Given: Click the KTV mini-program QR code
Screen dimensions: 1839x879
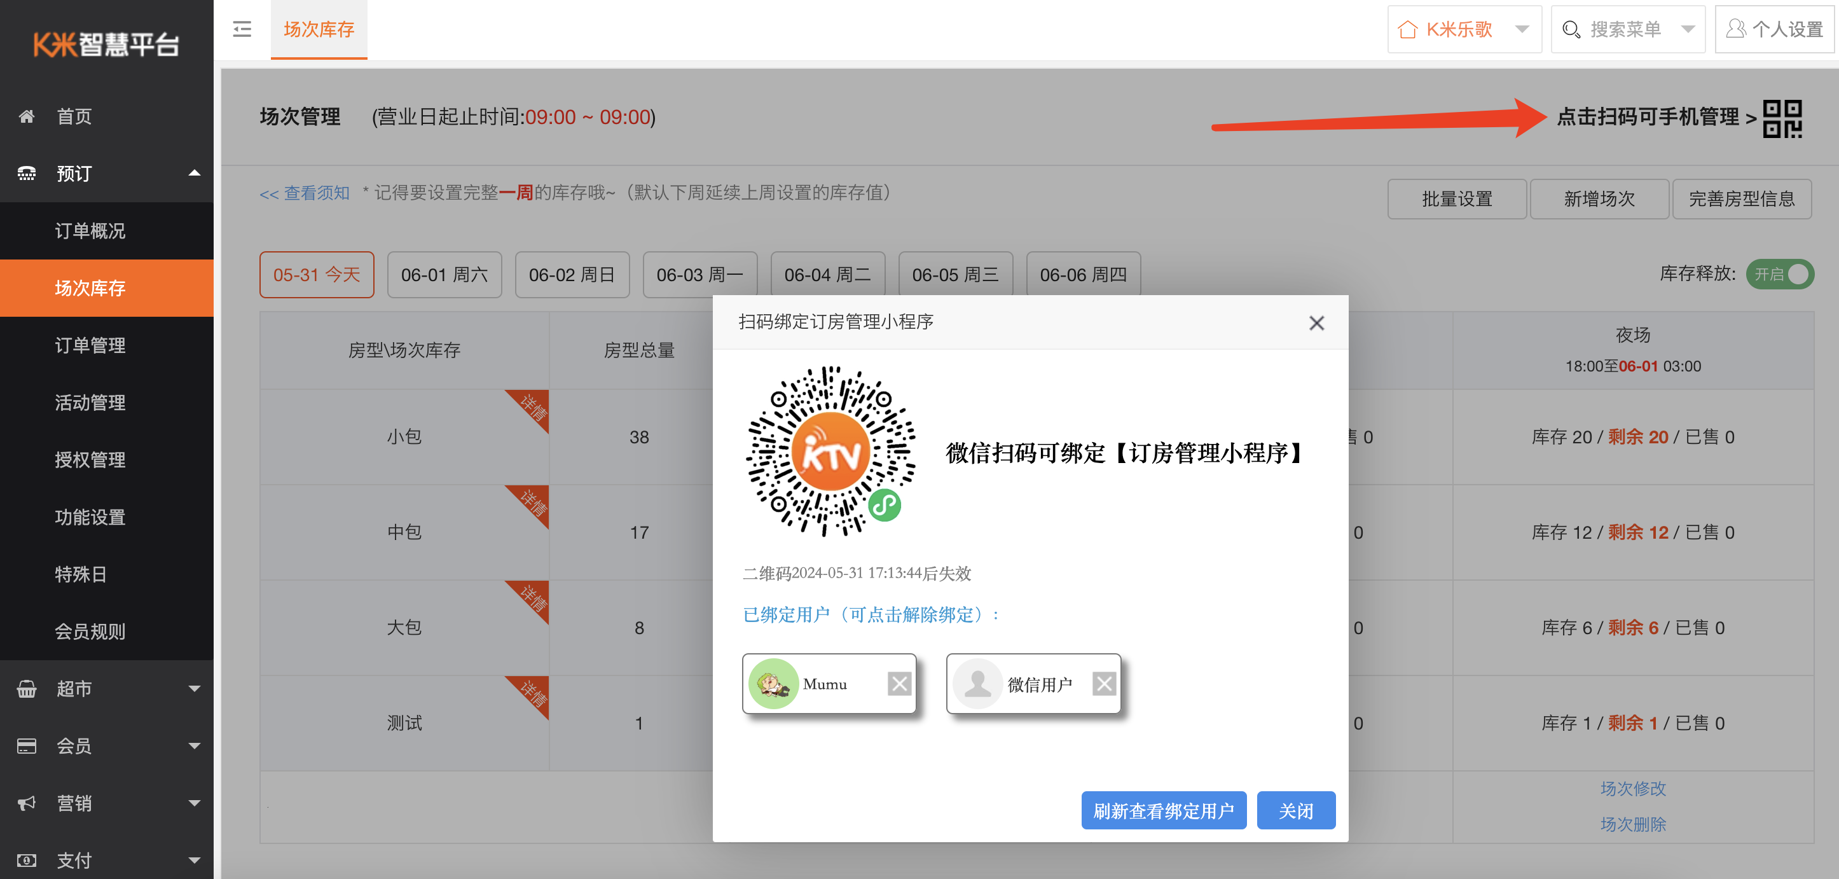Looking at the screenshot, I should pos(830,452).
